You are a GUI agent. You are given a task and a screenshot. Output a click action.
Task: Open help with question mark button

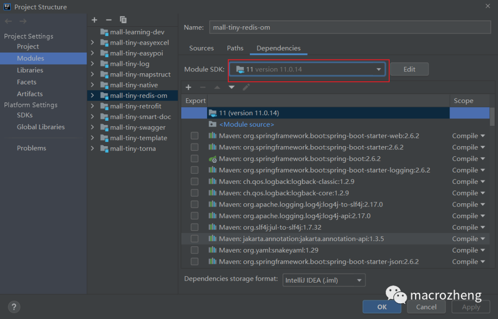tap(14, 307)
